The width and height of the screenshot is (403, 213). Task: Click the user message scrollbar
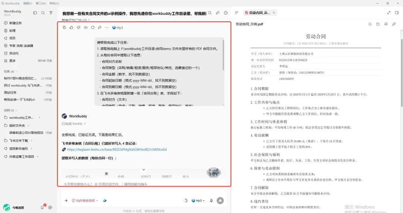[223, 54]
